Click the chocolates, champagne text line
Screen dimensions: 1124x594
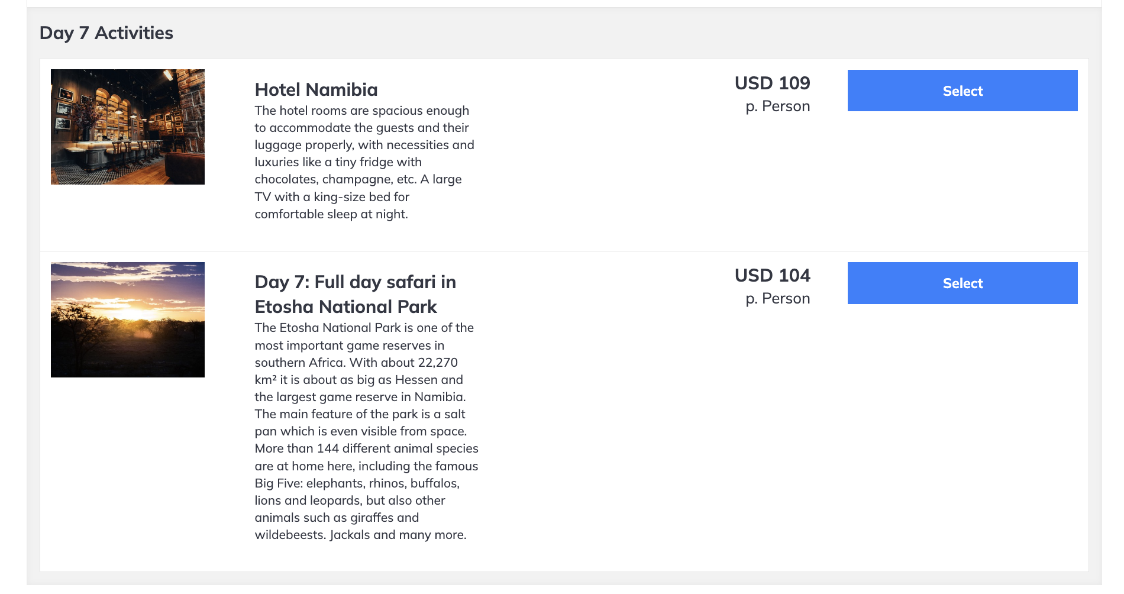pos(358,179)
